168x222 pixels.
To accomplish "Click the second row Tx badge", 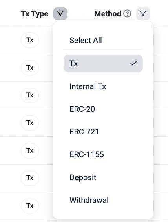I will click(x=30, y=68).
